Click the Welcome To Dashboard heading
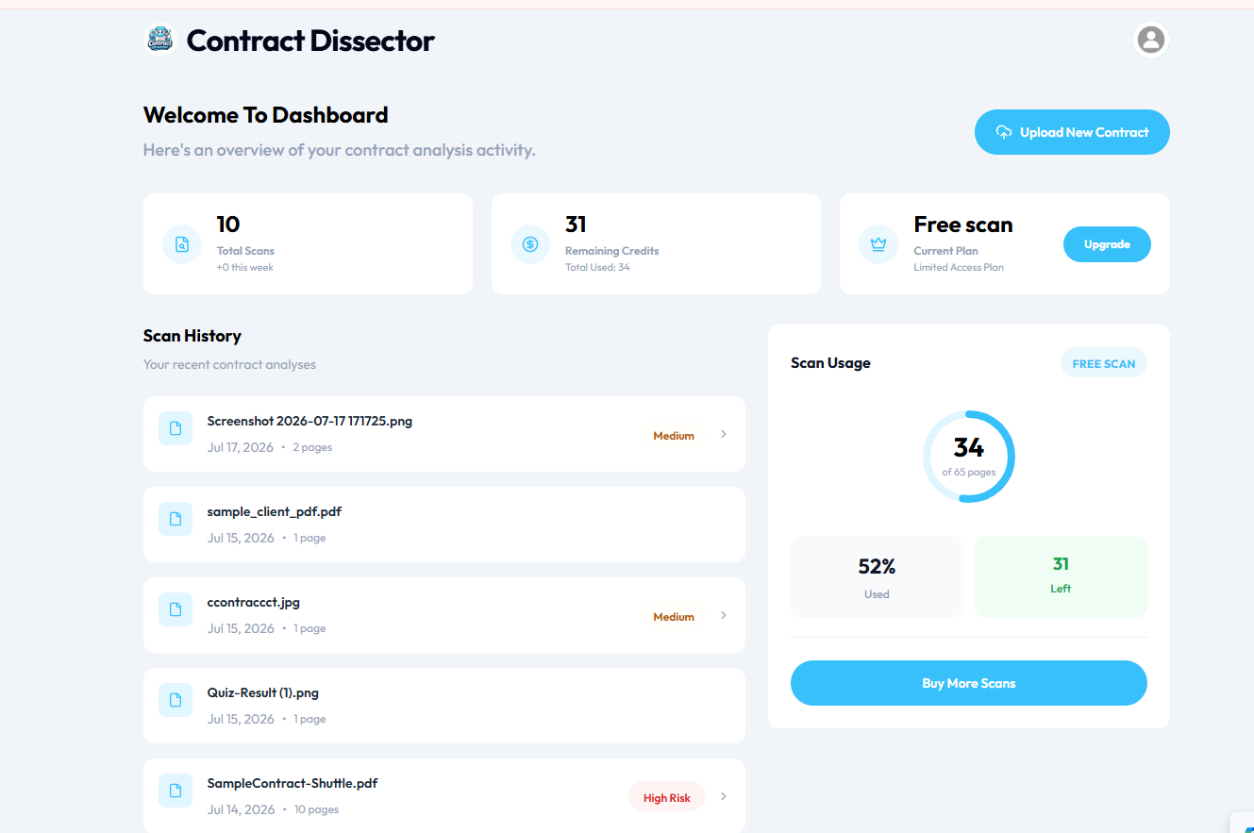 pyautogui.click(x=266, y=115)
